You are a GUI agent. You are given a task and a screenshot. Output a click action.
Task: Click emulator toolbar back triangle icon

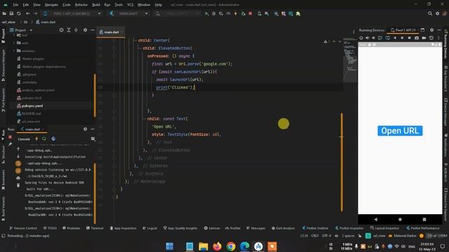395,38
